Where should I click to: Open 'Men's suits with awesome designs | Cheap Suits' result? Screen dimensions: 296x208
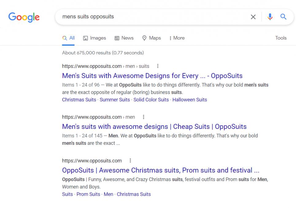pos(154,127)
